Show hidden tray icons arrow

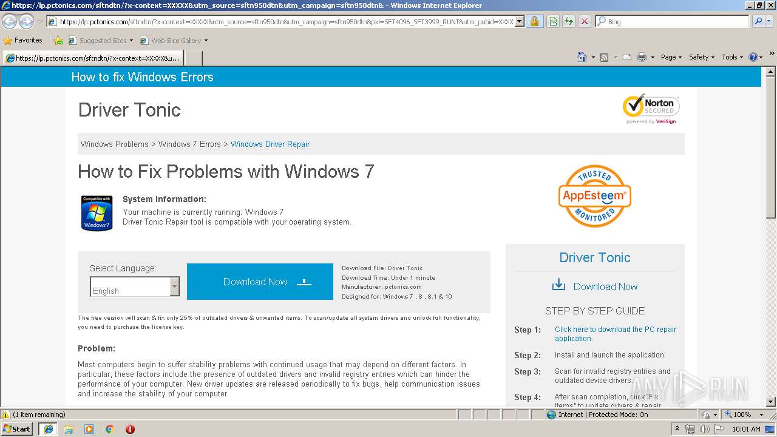point(677,429)
